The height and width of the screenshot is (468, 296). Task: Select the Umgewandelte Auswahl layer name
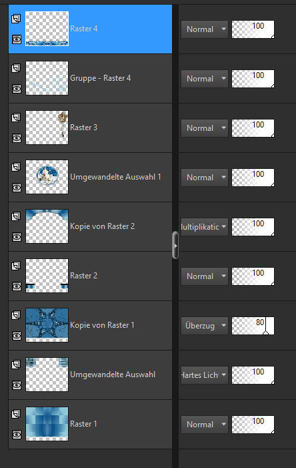click(x=113, y=375)
